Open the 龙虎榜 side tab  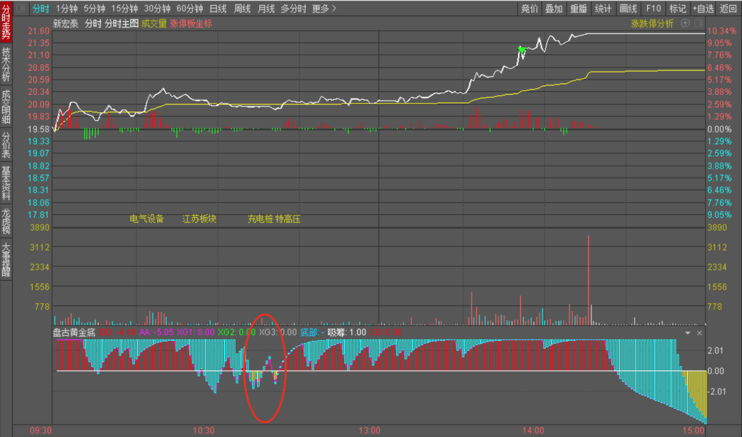click(x=7, y=221)
